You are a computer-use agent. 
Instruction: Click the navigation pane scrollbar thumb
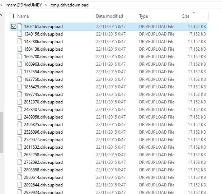point(1,132)
